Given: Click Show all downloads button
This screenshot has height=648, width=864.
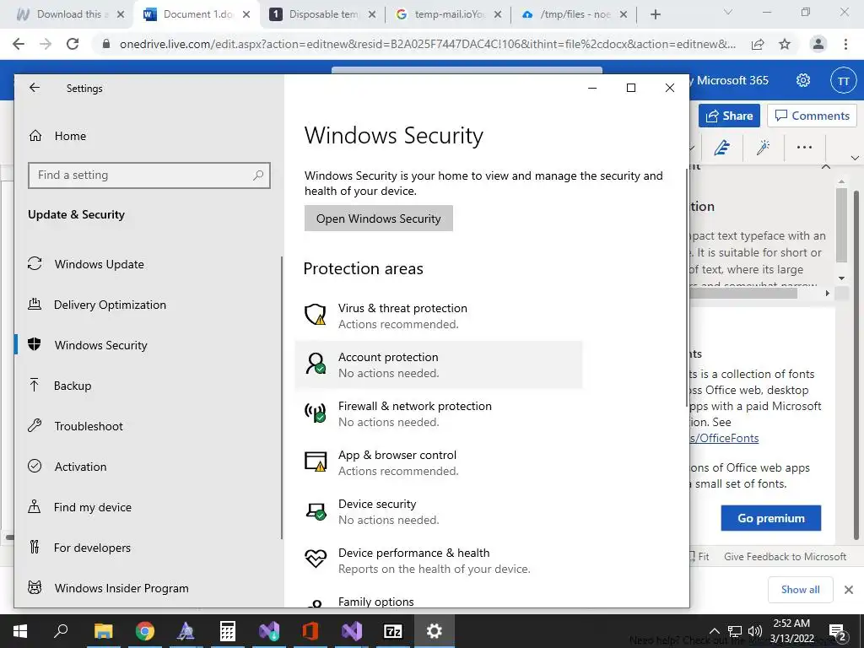Looking at the screenshot, I should [800, 590].
